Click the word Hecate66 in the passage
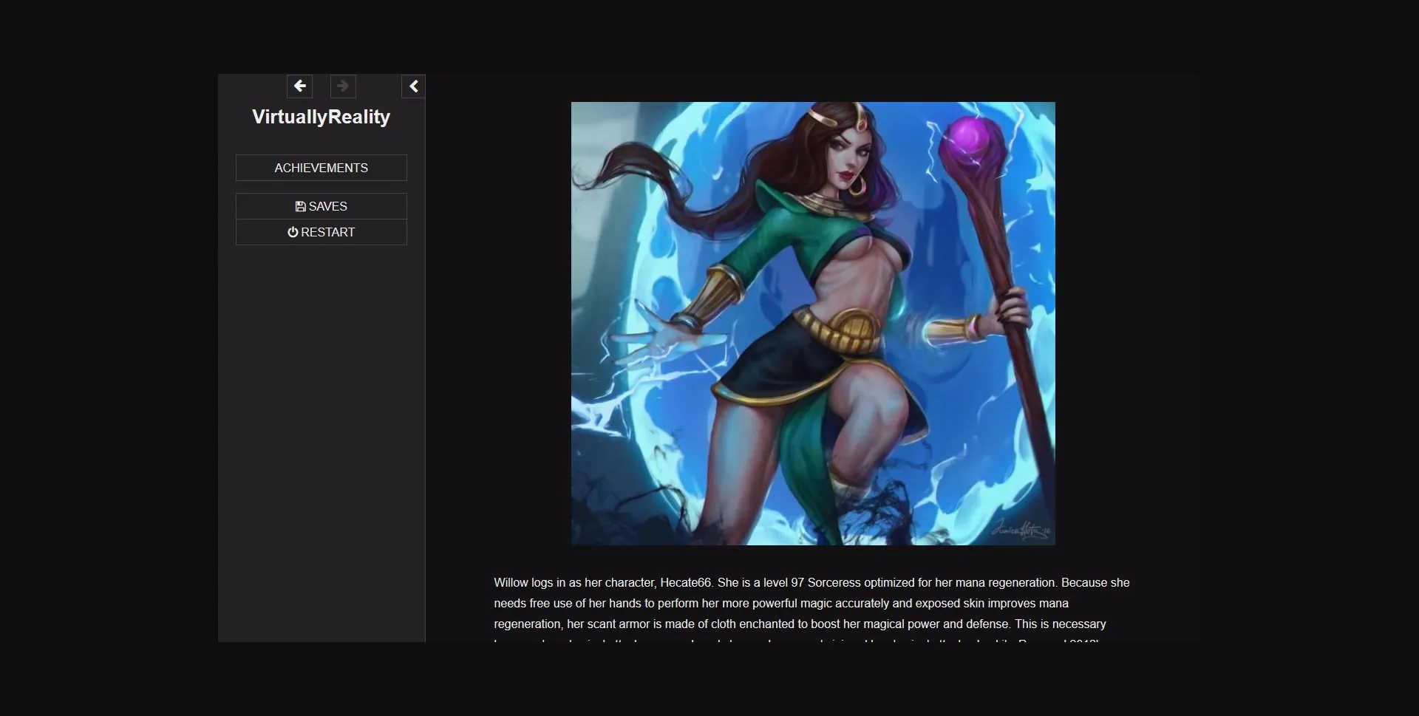 coord(686,583)
